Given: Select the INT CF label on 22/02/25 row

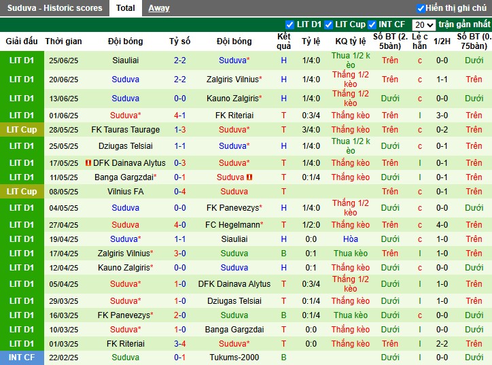Looking at the screenshot, I should [22, 358].
